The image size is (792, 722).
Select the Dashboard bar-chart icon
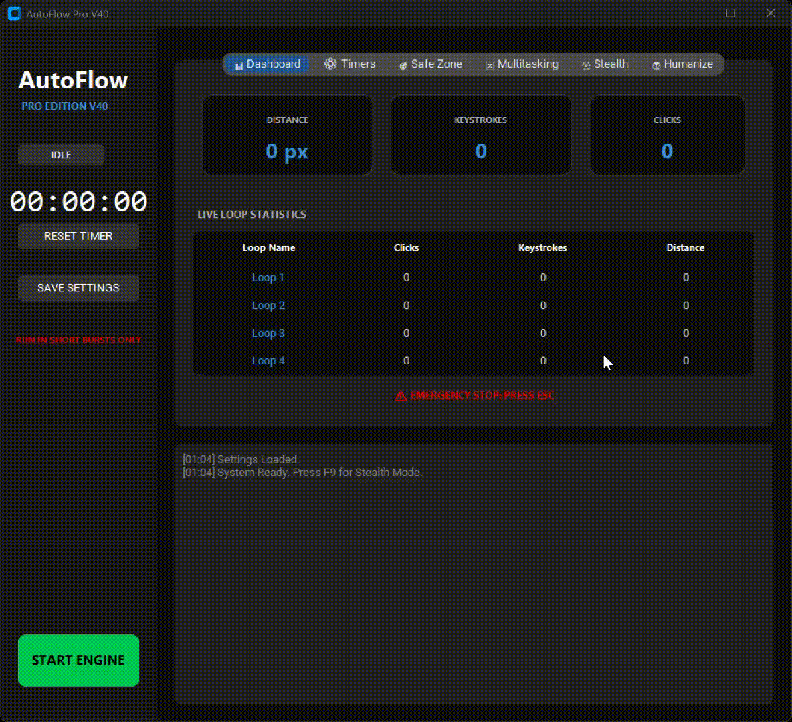[x=239, y=64]
